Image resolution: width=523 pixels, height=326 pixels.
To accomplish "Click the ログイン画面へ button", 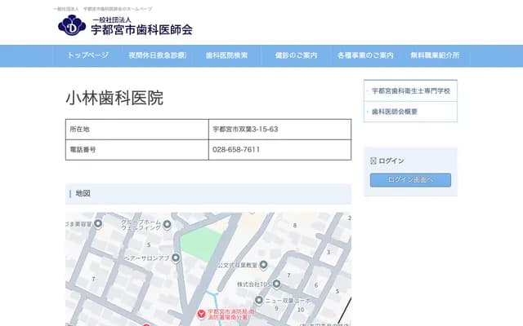I will click(x=410, y=179).
